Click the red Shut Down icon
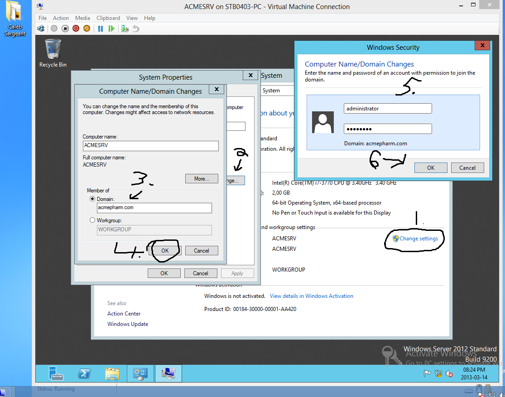This screenshot has width=505, height=397. pos(76,29)
